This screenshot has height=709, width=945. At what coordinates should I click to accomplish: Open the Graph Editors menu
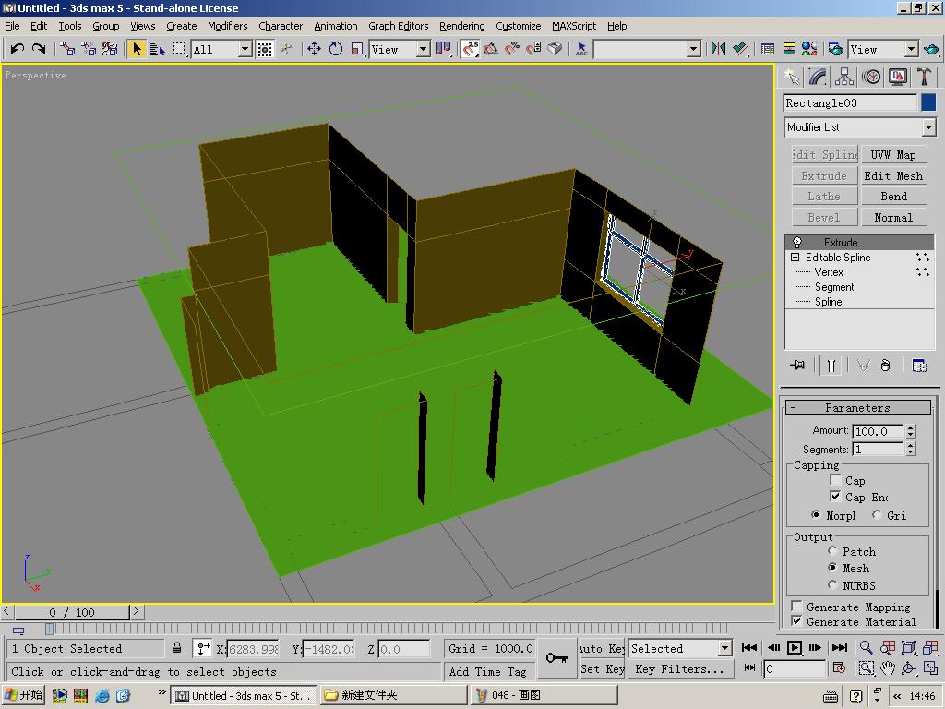point(399,26)
